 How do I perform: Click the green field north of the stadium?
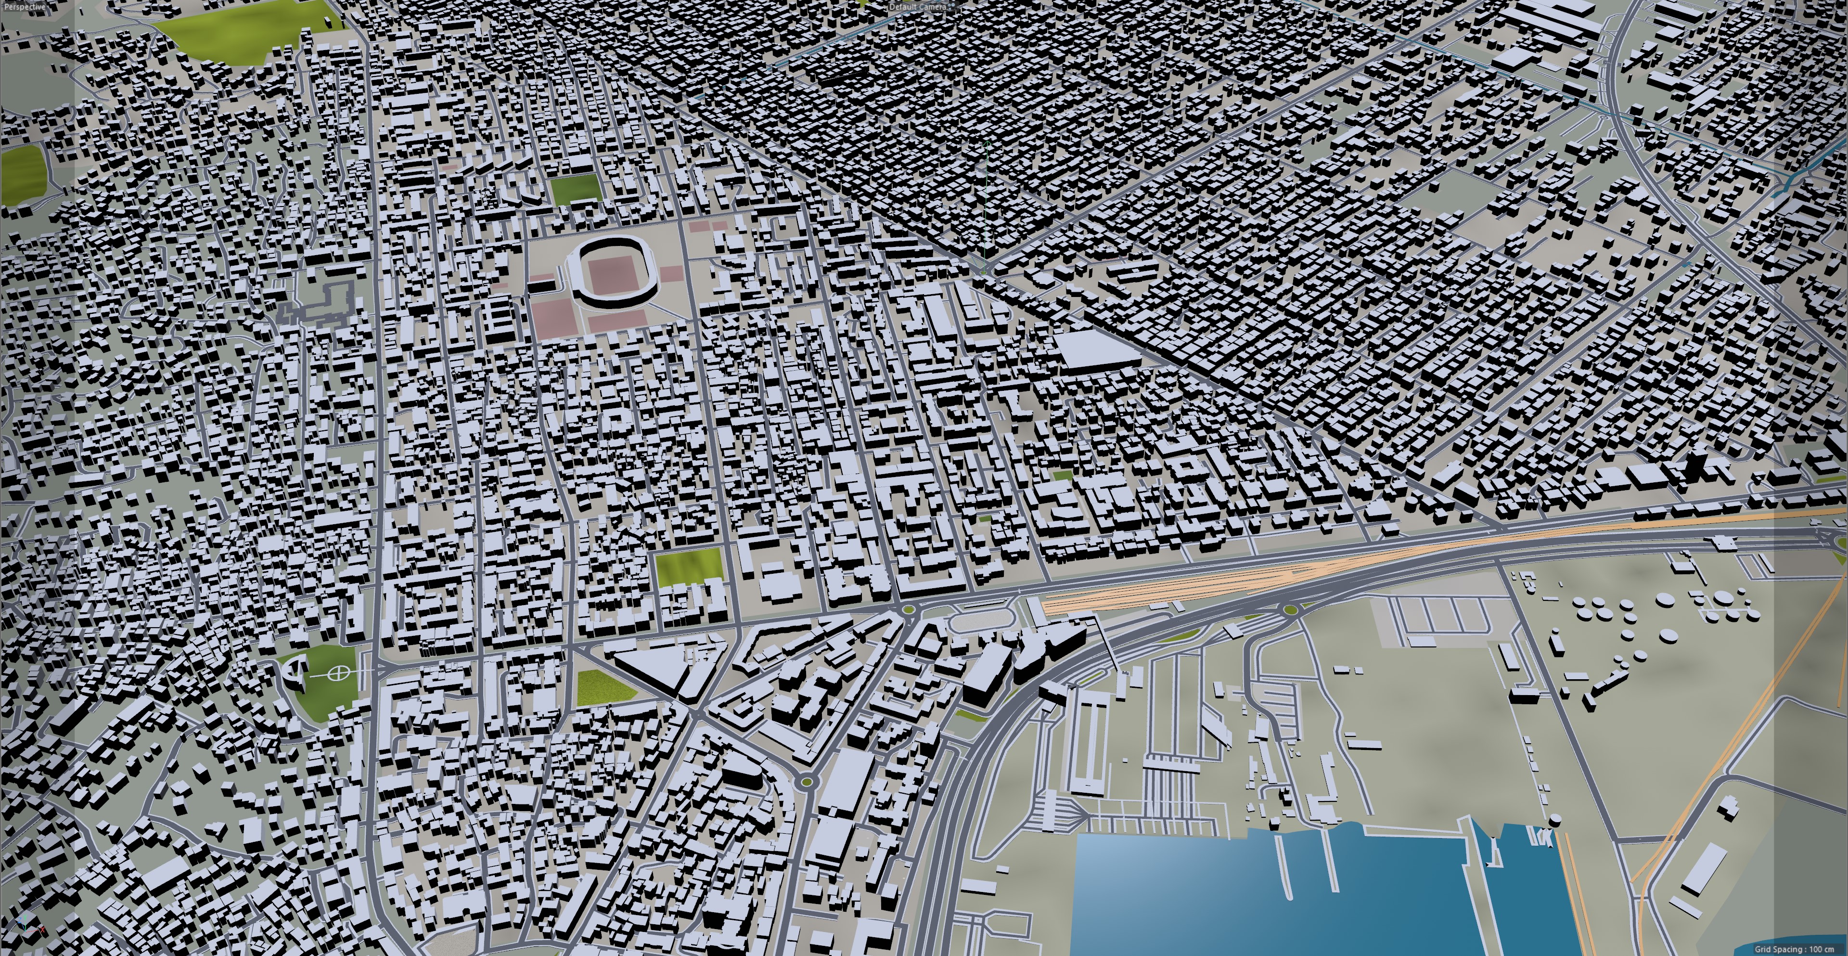coord(576,188)
